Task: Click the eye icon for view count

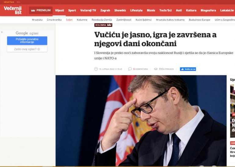Action: pos(156,69)
